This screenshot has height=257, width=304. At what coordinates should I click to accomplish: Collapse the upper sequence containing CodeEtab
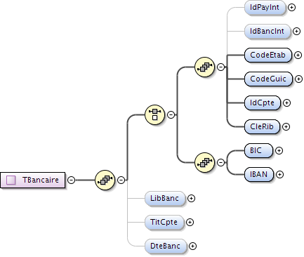[221, 67]
